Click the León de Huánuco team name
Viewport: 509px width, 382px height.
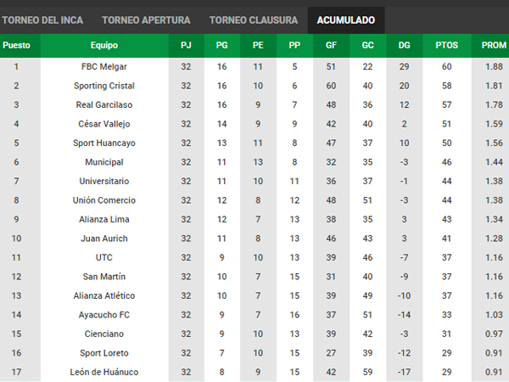point(104,372)
